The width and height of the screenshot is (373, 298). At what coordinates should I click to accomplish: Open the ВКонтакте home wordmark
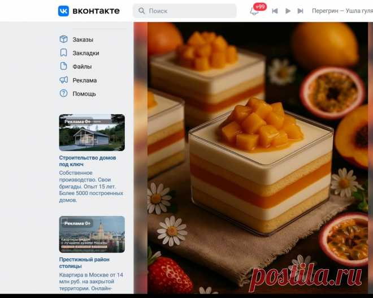96,11
